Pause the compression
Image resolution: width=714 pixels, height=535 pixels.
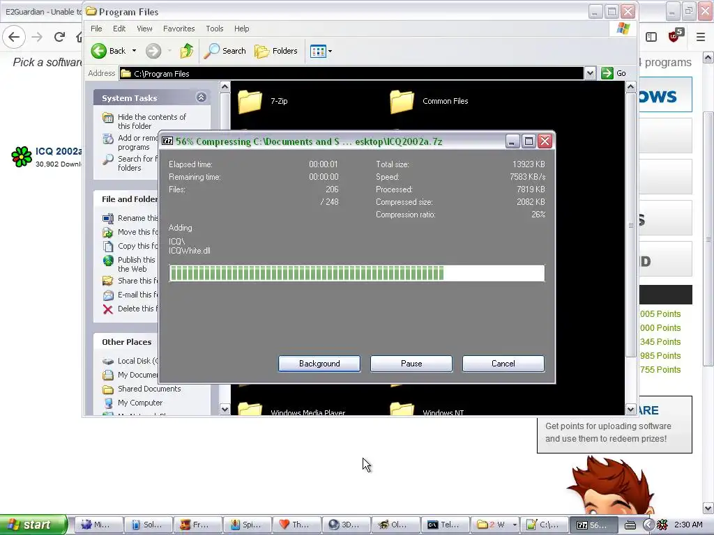pyautogui.click(x=411, y=364)
